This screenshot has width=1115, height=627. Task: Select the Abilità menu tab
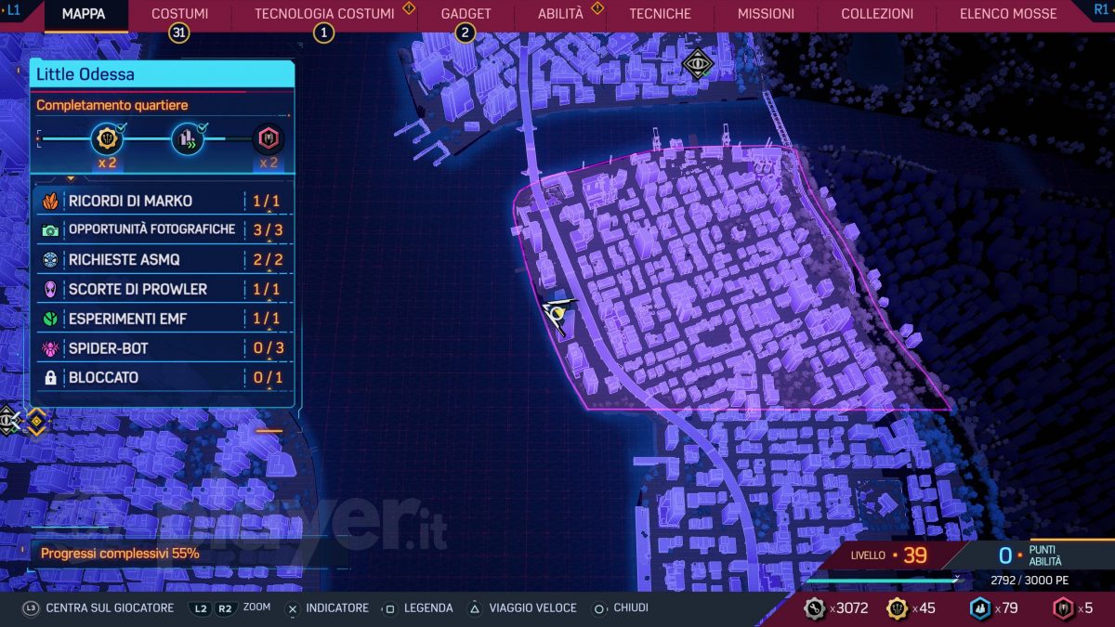560,14
